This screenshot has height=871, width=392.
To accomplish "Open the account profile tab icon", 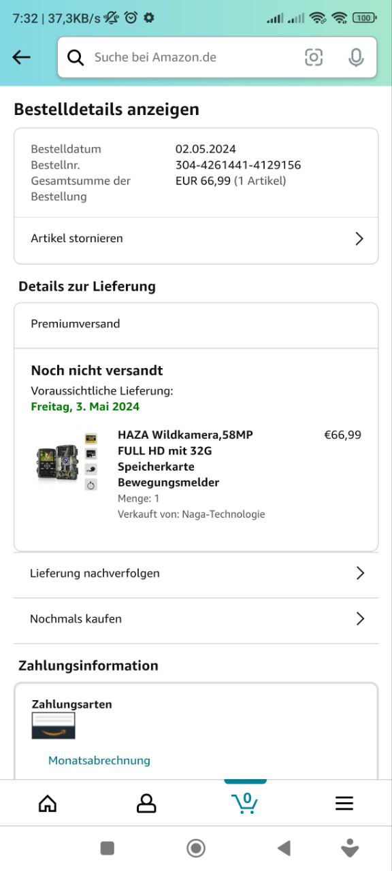I will pyautogui.click(x=146, y=804).
